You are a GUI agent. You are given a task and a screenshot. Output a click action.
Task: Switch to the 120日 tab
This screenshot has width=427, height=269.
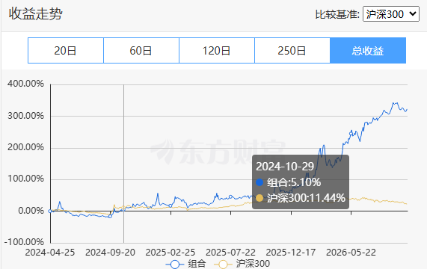pos(217,51)
